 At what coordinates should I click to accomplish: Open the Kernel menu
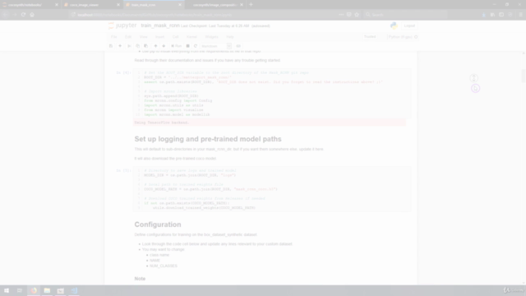(191, 37)
